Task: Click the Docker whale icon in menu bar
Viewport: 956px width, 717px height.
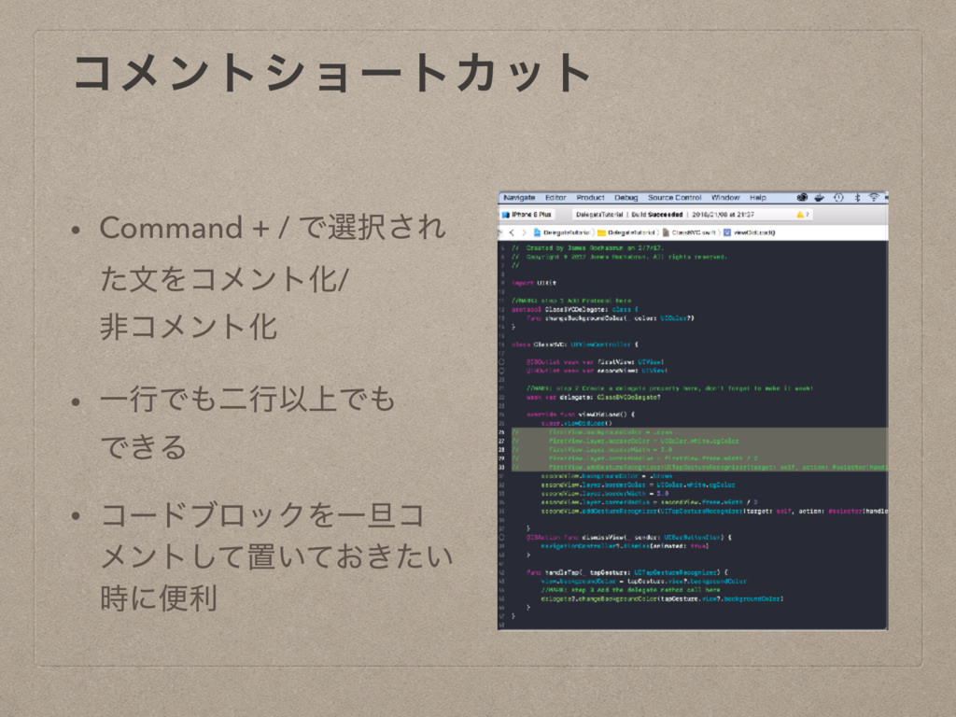Action: point(820,198)
